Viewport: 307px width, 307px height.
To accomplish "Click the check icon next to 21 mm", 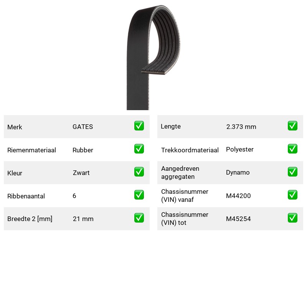I will pyautogui.click(x=139, y=218).
